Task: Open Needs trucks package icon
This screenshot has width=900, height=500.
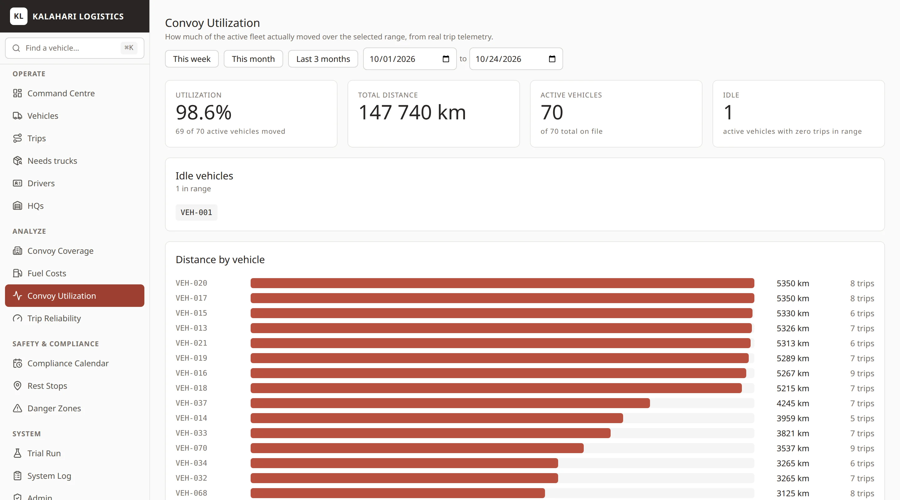Action: click(x=17, y=161)
